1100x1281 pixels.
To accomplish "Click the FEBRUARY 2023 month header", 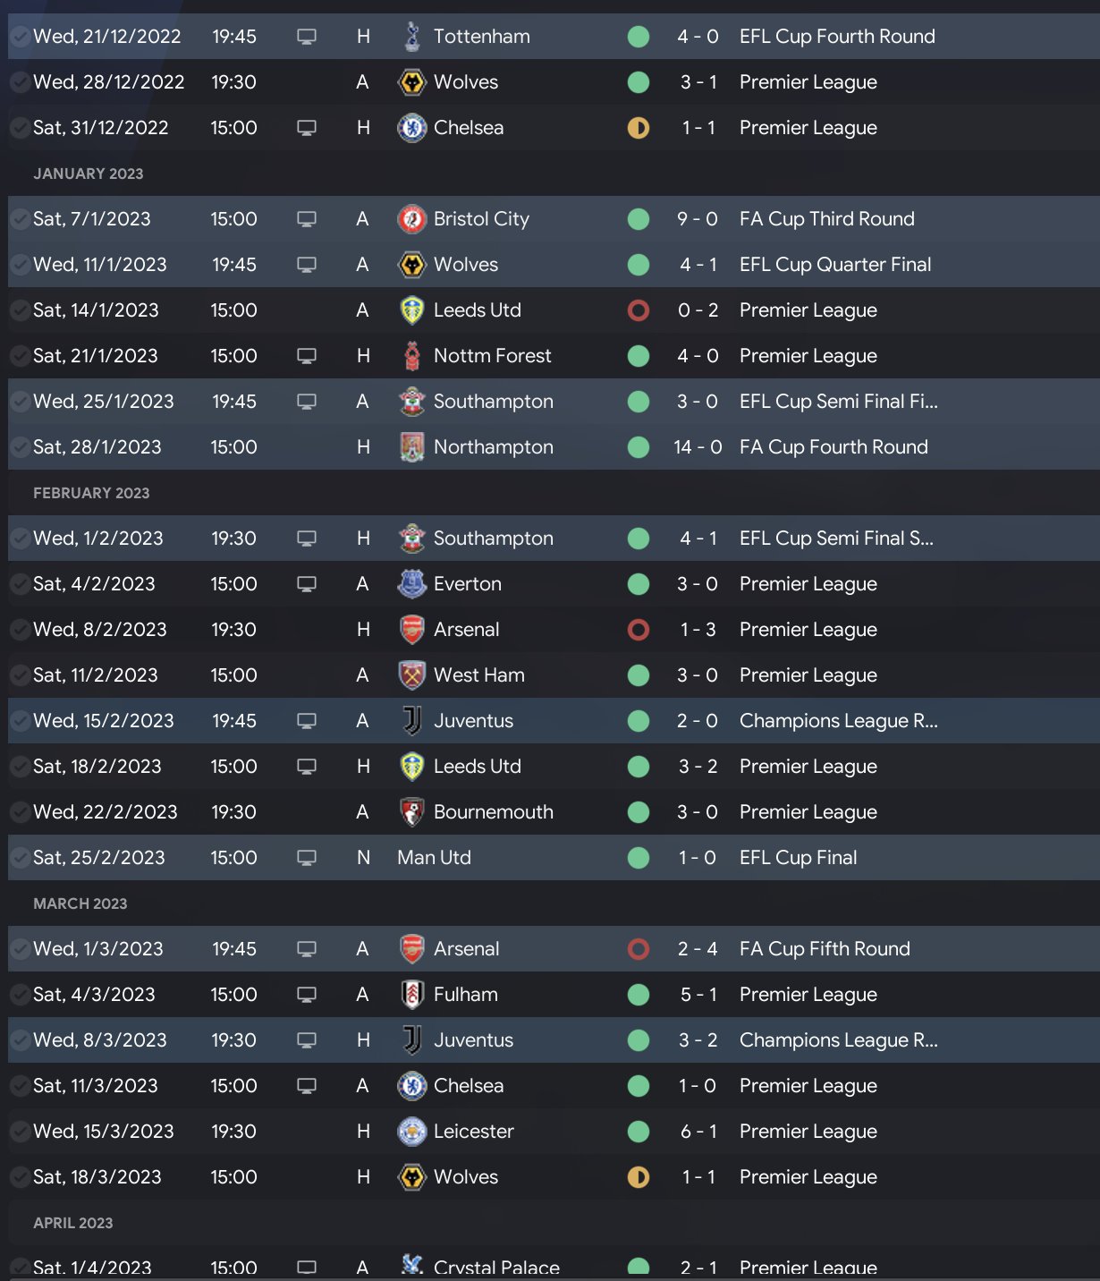I will click(91, 493).
